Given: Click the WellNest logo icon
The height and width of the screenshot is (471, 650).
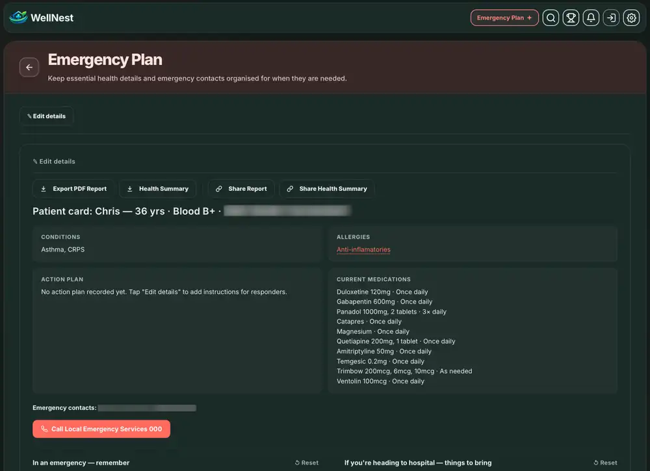Looking at the screenshot, I should coord(18,18).
